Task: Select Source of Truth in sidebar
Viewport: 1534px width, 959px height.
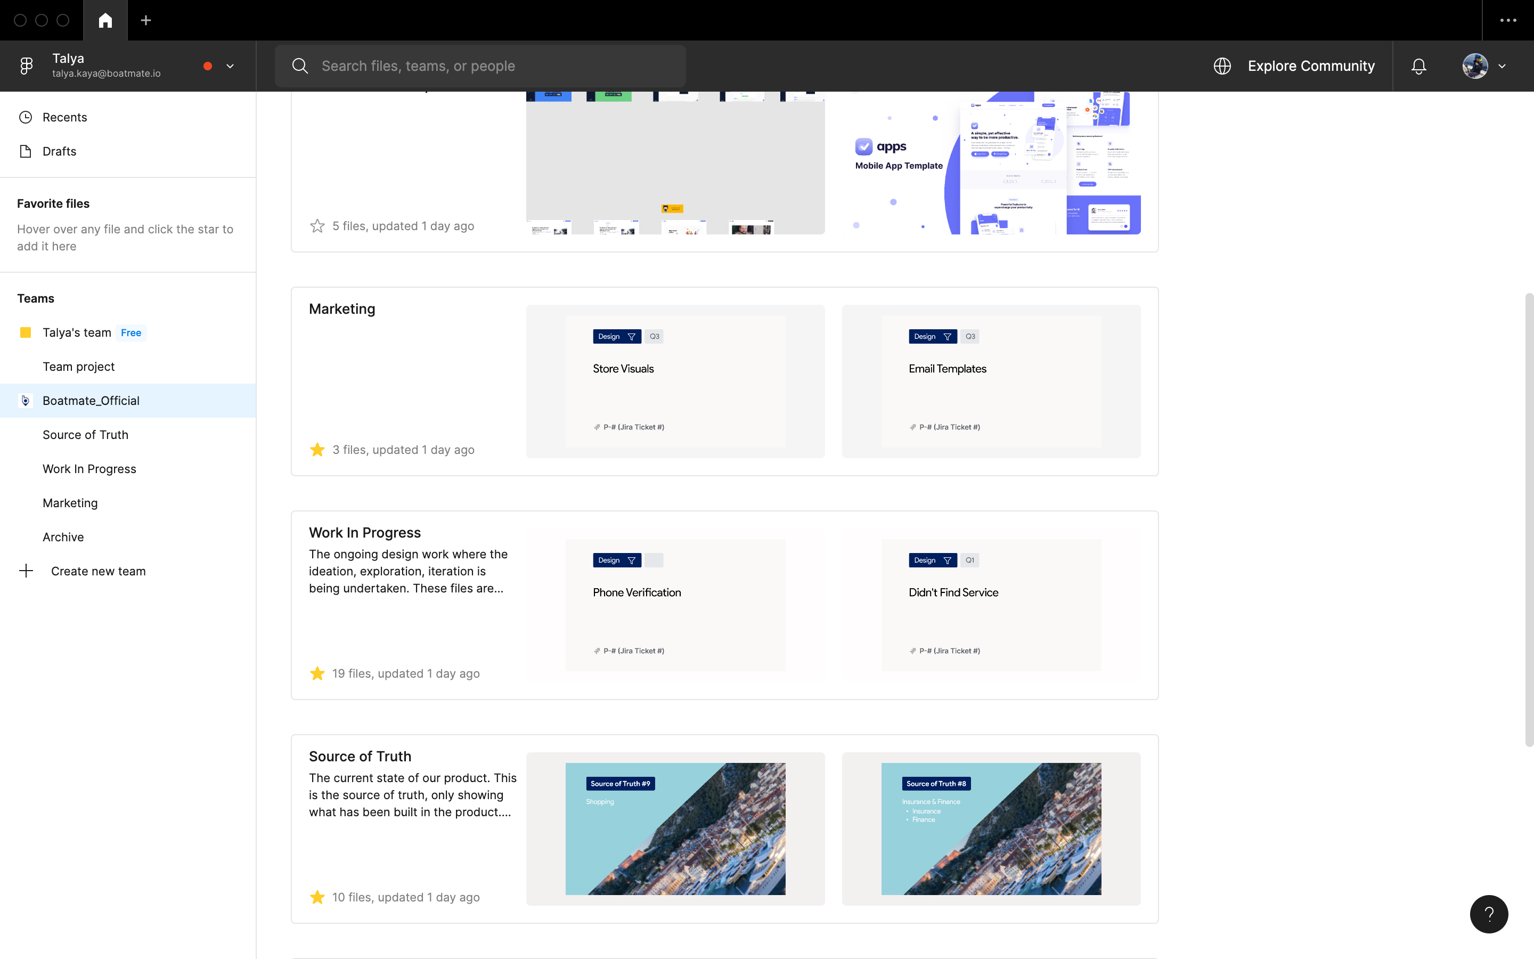Action: click(85, 434)
